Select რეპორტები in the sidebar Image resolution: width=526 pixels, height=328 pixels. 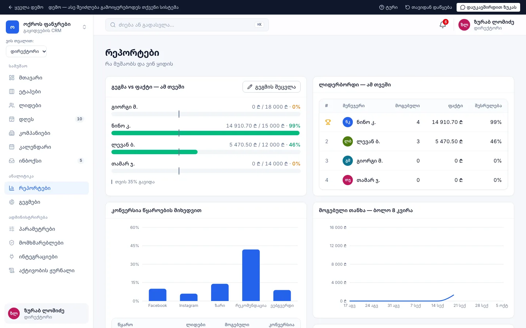[46, 188]
